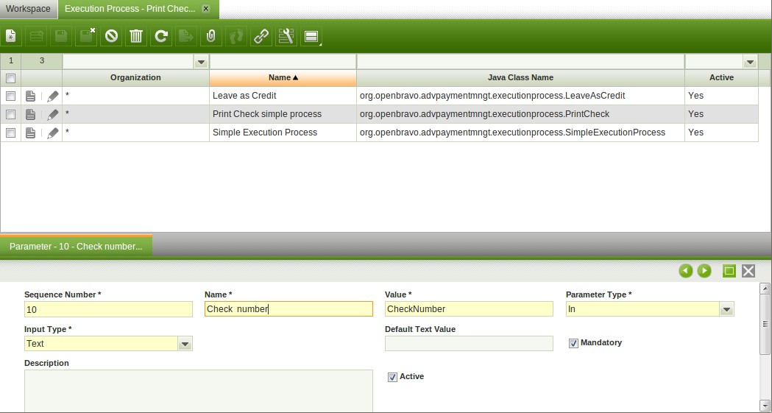Click the trash Delete record icon
The width and height of the screenshot is (772, 413).
click(136, 36)
